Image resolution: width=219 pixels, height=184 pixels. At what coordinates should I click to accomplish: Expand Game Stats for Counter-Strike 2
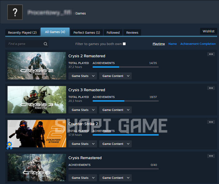pos(83,144)
